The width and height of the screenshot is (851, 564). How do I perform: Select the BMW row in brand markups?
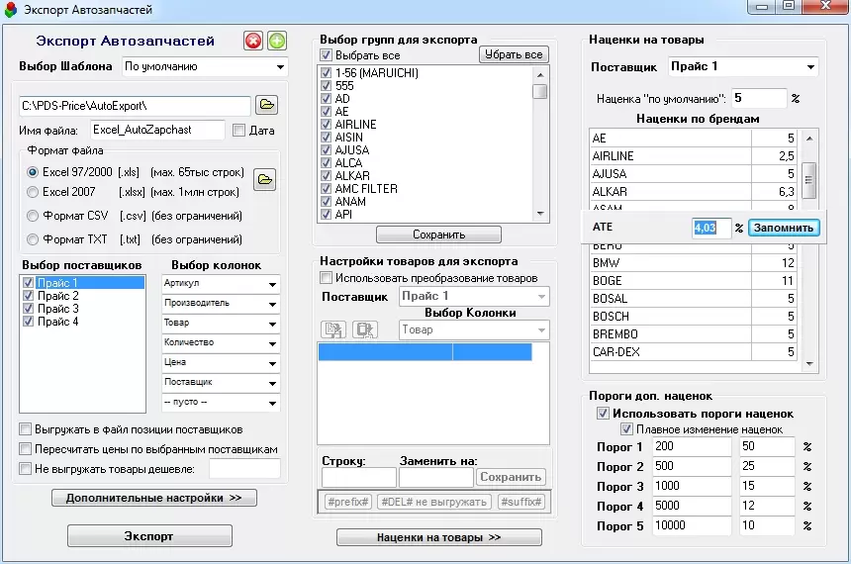(693, 263)
